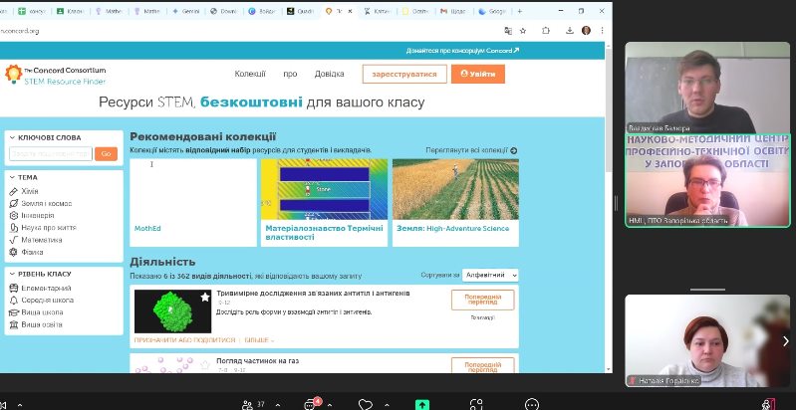Image resolution: width=796 pixels, height=410 pixels.
Task: Select the Інженерія topic filter
Action: [32, 215]
